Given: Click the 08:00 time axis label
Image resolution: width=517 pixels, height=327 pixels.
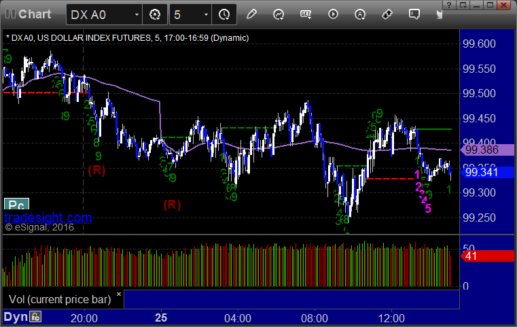Looking at the screenshot, I should point(315,318).
